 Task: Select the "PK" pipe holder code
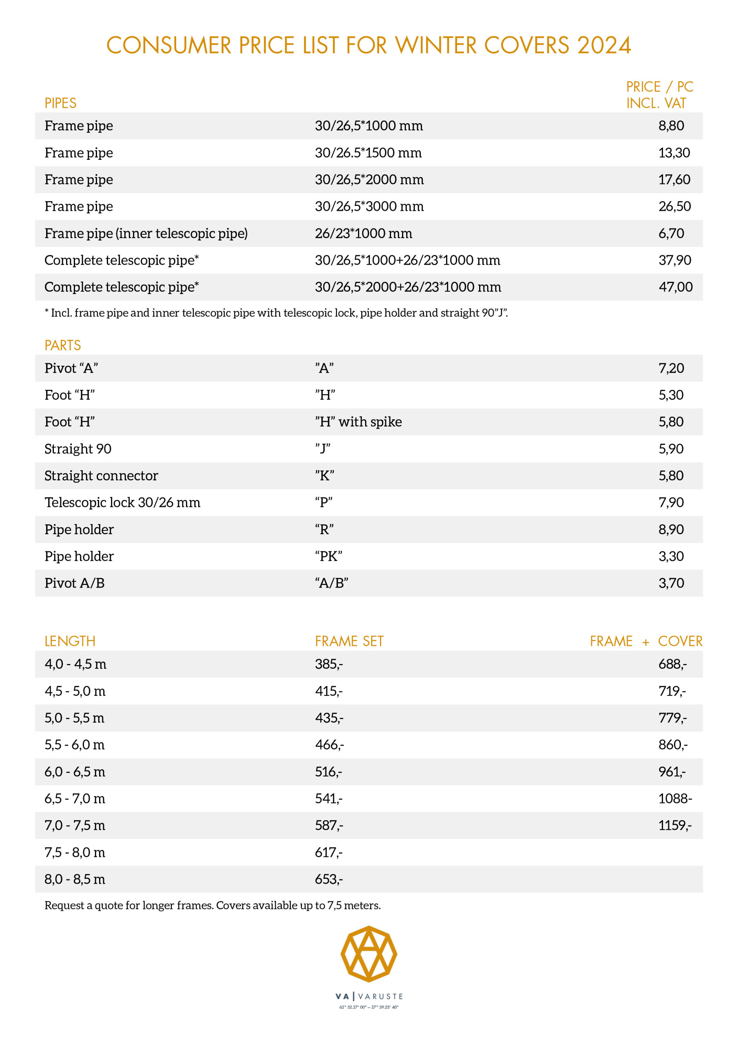tap(328, 556)
